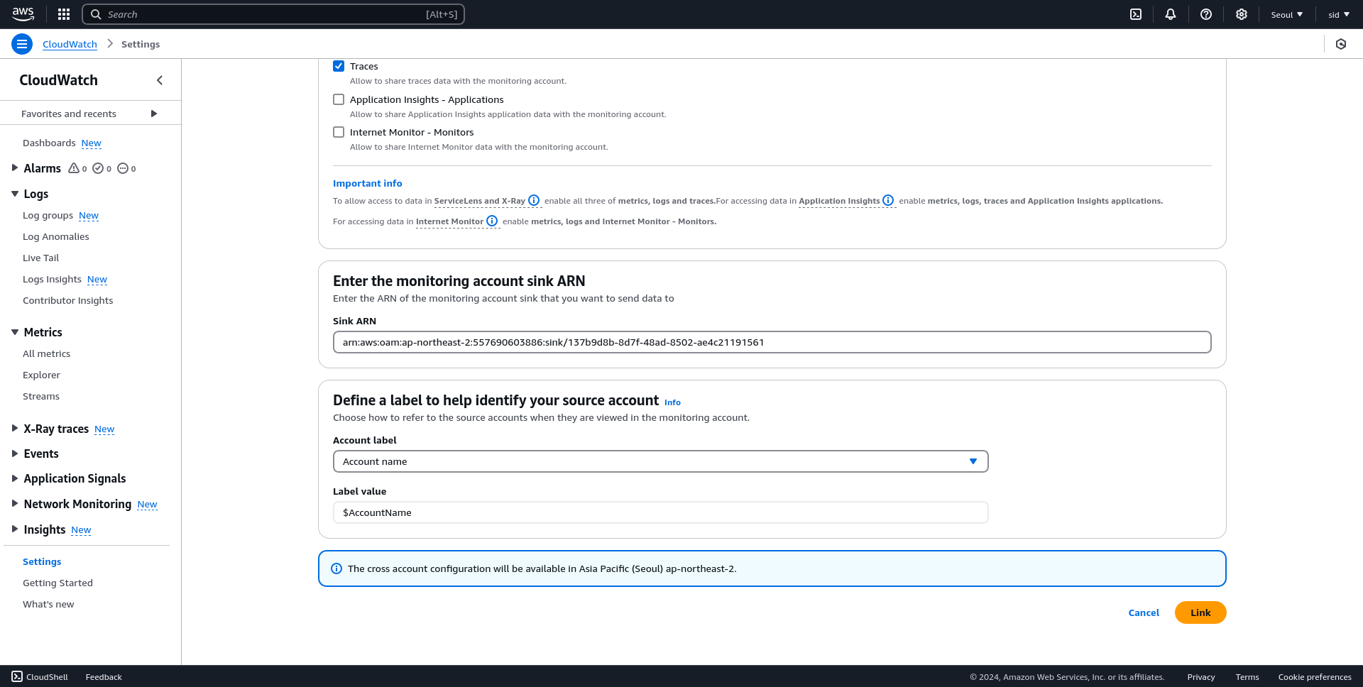Toggle the side navigation hamburger icon
Screen dimensions: 1363x687
[22, 44]
